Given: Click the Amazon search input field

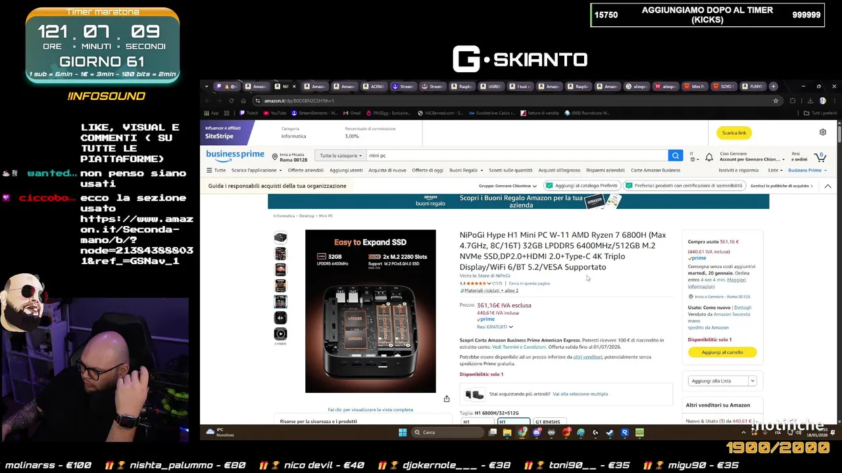Looking at the screenshot, I should (x=517, y=156).
